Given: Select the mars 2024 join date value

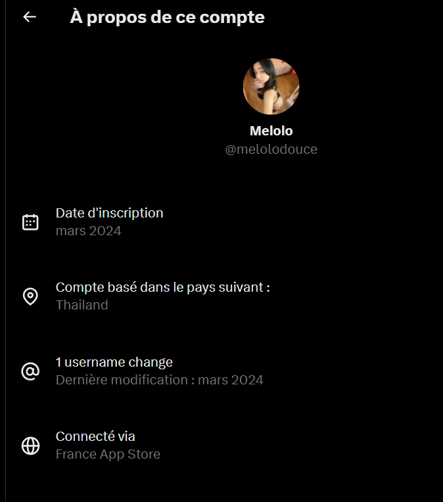Looking at the screenshot, I should point(89,231).
